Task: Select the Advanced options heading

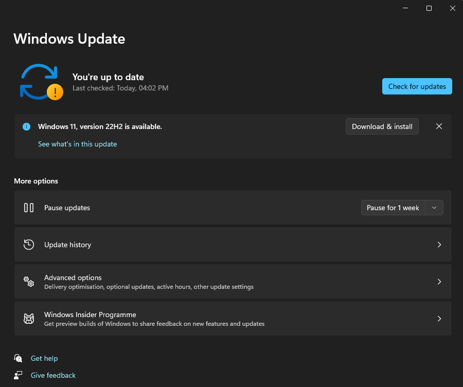Action: coord(73,278)
